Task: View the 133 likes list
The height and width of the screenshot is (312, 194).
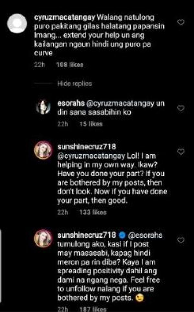Action: click(x=92, y=212)
